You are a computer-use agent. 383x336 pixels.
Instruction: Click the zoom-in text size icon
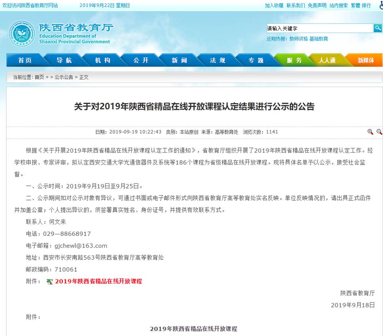coord(370,132)
